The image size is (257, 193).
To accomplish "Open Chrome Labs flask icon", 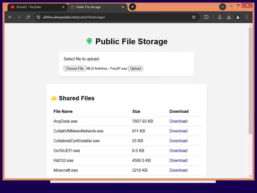I will 220,17.
